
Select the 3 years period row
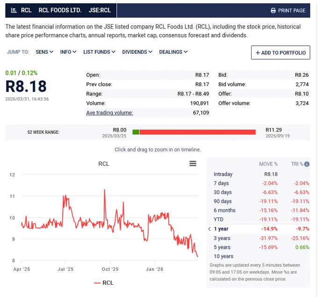point(259,238)
